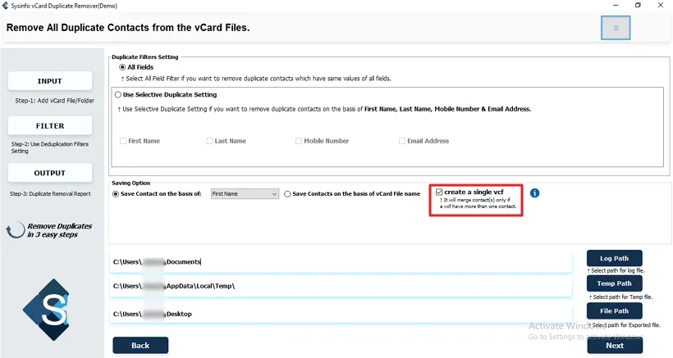The height and width of the screenshot is (358, 673).
Task: Click the Desktop export path field
Action: coord(341,313)
